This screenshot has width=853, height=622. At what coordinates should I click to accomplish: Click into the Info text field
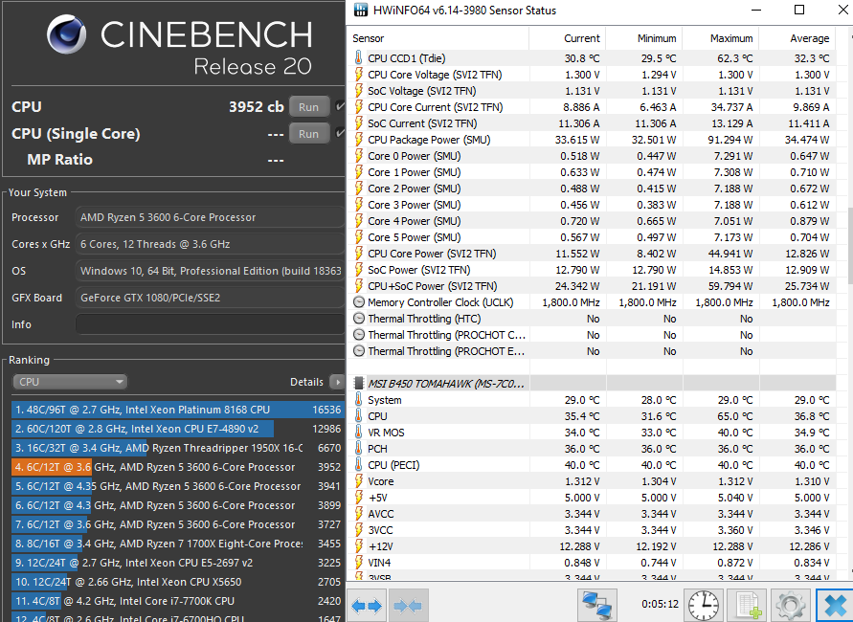pos(210,324)
